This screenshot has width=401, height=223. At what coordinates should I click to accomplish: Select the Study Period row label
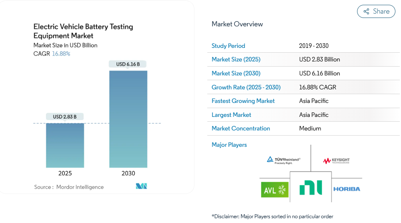point(228,46)
